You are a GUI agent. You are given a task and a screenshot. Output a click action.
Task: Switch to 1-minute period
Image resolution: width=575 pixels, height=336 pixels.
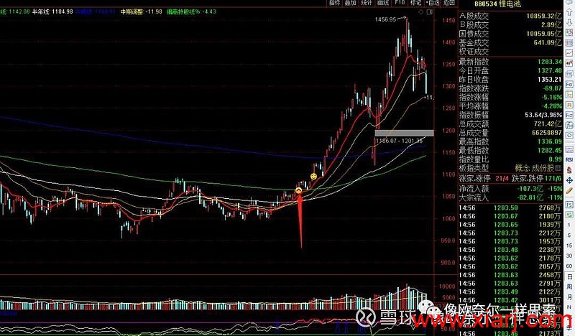[569, 225]
